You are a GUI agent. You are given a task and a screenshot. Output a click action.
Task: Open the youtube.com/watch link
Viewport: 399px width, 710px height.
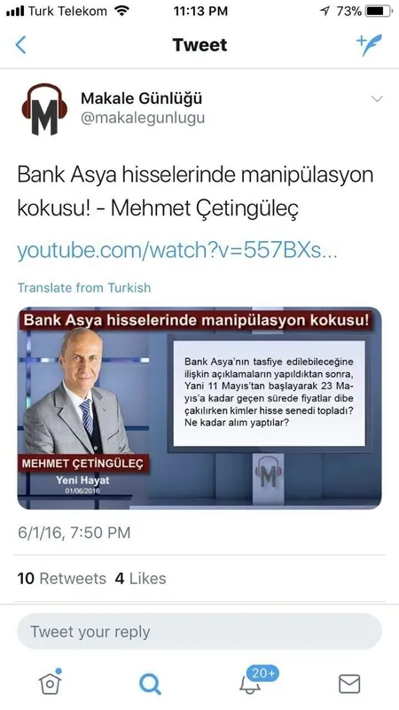[x=177, y=250]
